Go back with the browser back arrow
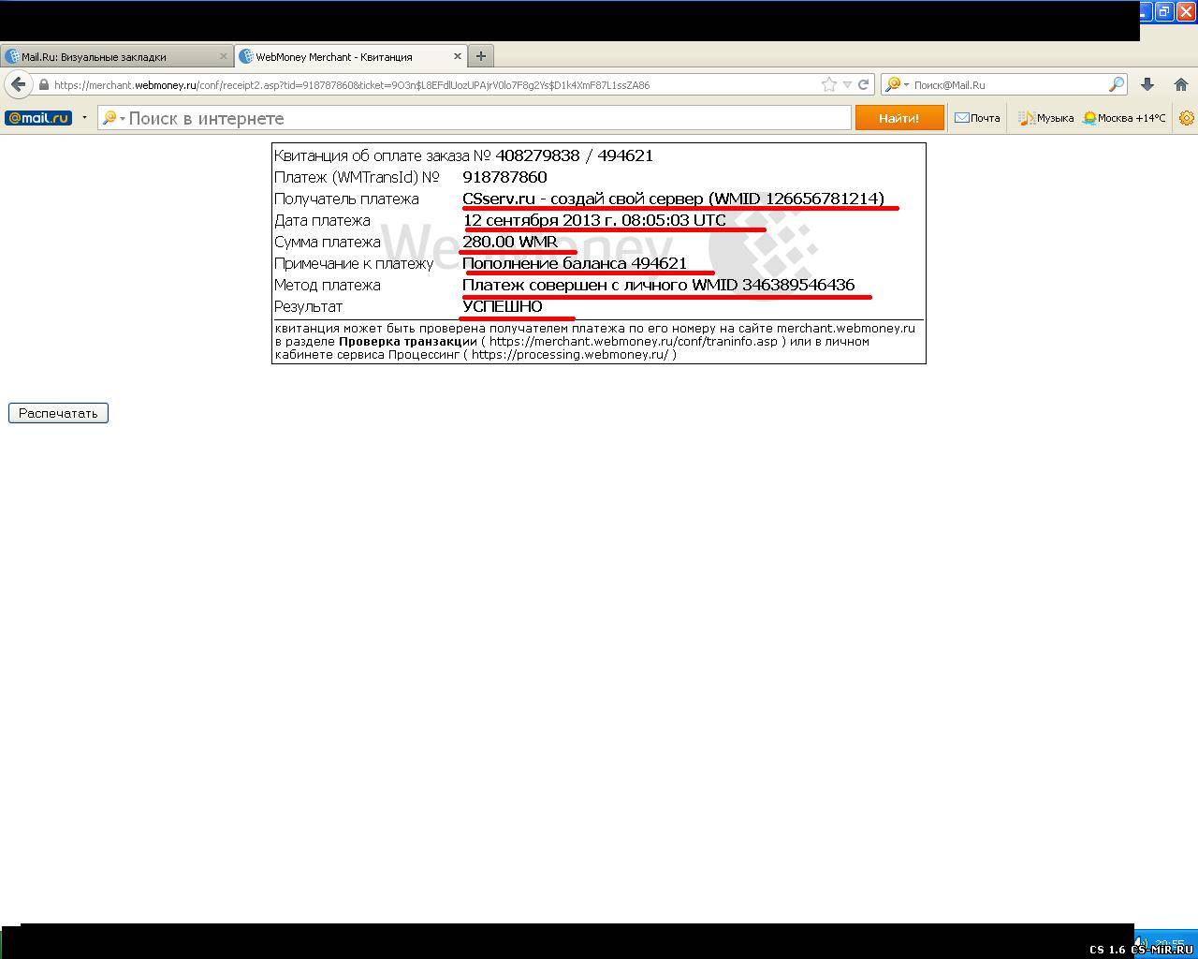 tap(18, 84)
